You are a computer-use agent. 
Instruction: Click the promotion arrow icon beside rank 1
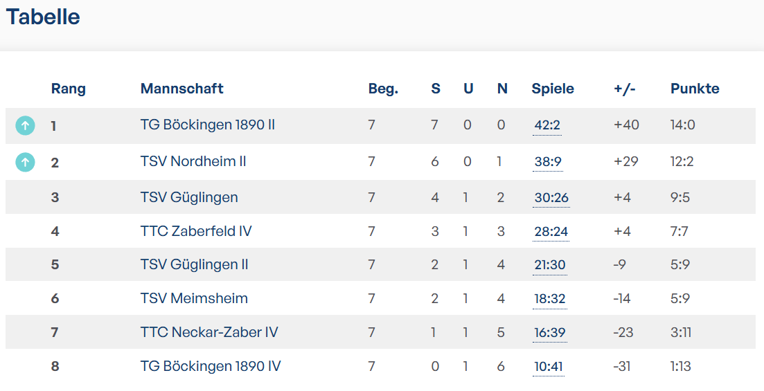pos(26,126)
